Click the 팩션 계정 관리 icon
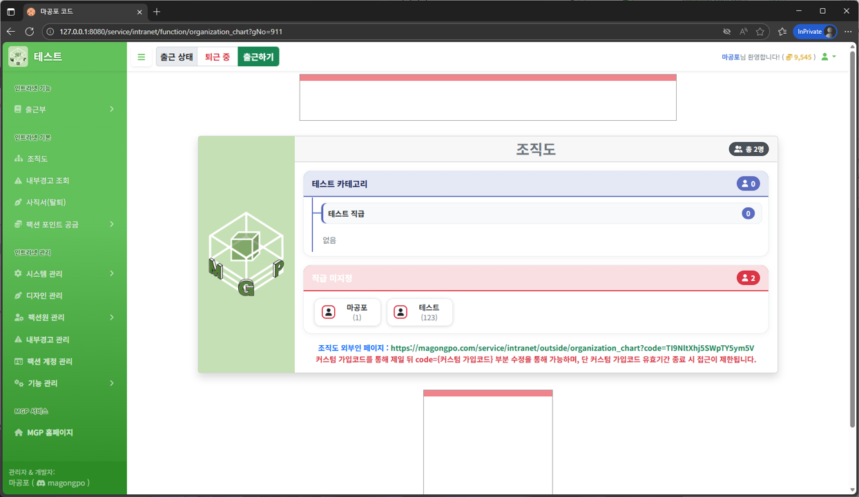Screen dimensions: 859x497 tap(19, 362)
